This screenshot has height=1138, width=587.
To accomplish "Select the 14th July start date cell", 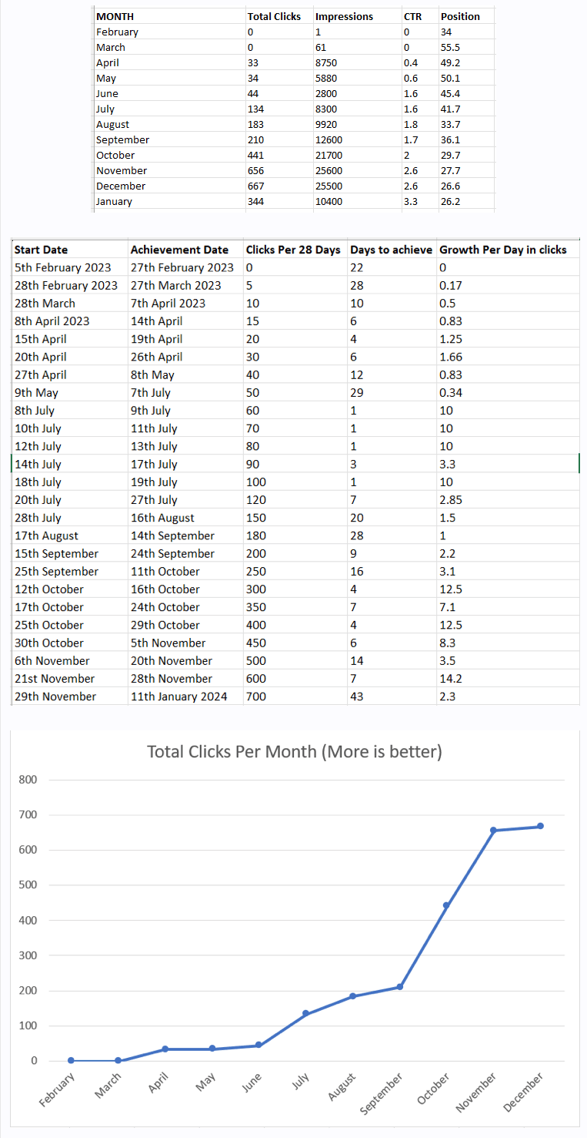I will 38,464.
